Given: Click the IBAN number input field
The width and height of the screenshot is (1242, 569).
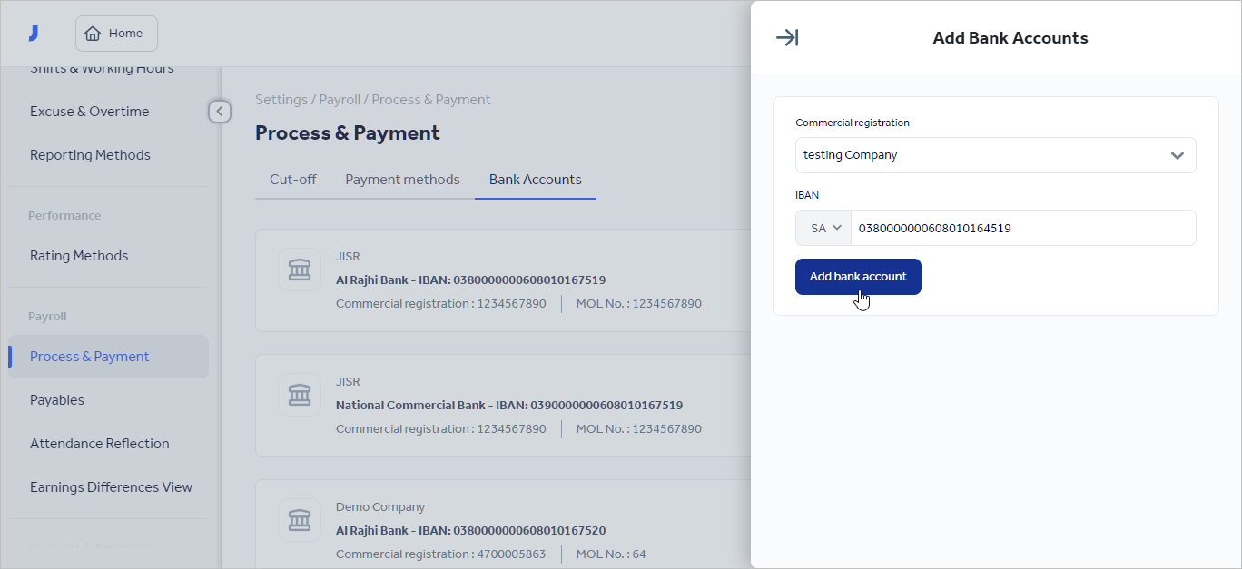Looking at the screenshot, I should pos(1017,228).
